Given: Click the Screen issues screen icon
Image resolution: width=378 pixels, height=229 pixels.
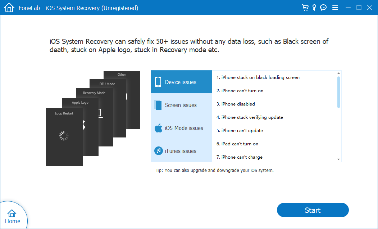Looking at the screenshot, I should (x=158, y=105).
